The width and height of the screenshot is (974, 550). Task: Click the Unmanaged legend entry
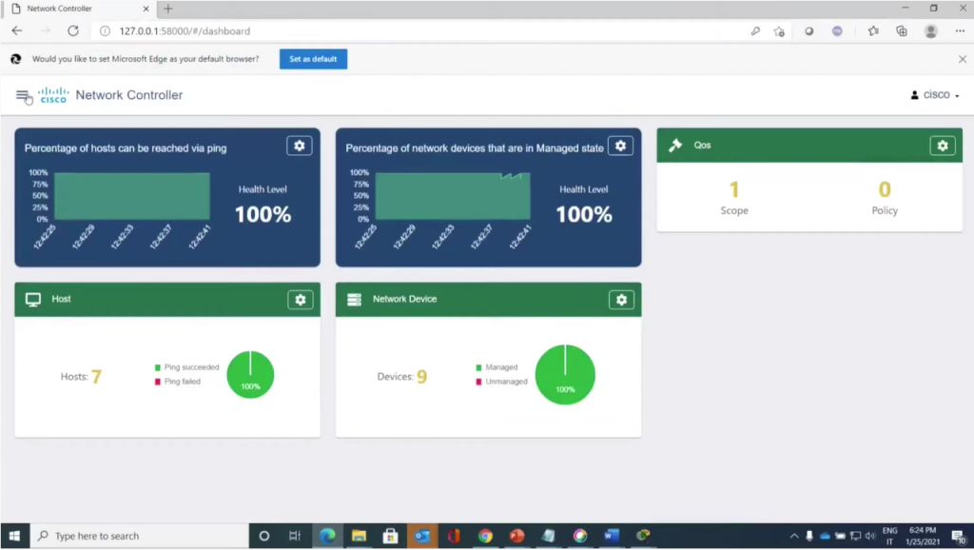(x=502, y=383)
